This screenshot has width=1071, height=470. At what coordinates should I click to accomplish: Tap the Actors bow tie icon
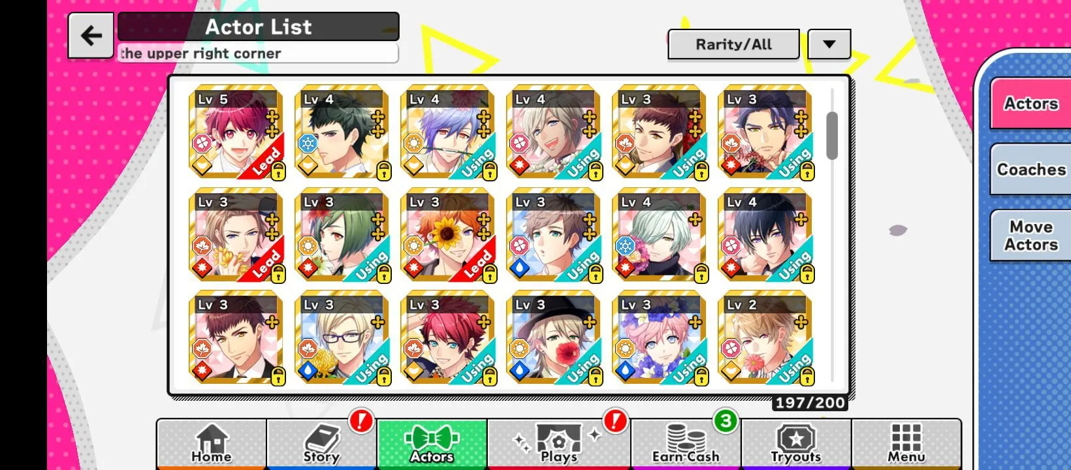(432, 443)
